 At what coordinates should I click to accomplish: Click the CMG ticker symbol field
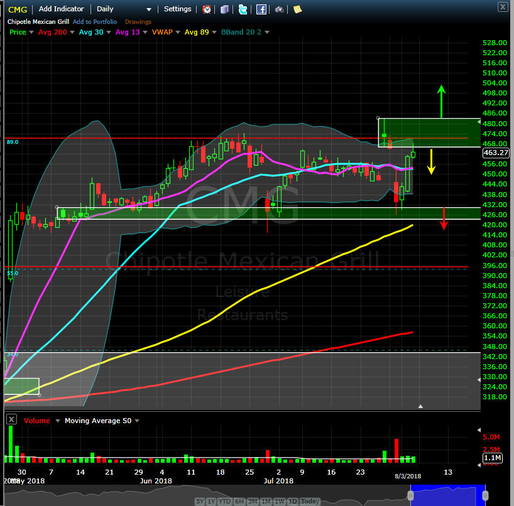pos(18,9)
